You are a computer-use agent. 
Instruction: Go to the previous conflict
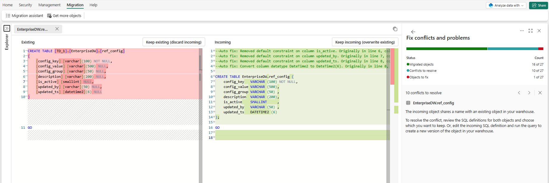coord(519,93)
